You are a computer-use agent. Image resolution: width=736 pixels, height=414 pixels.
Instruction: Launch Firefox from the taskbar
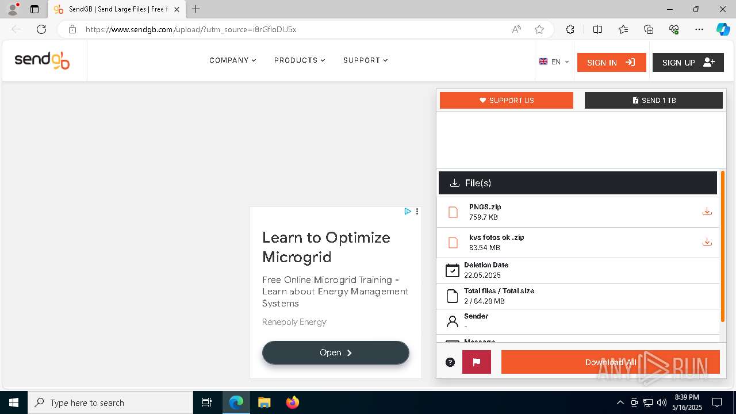[x=293, y=402]
